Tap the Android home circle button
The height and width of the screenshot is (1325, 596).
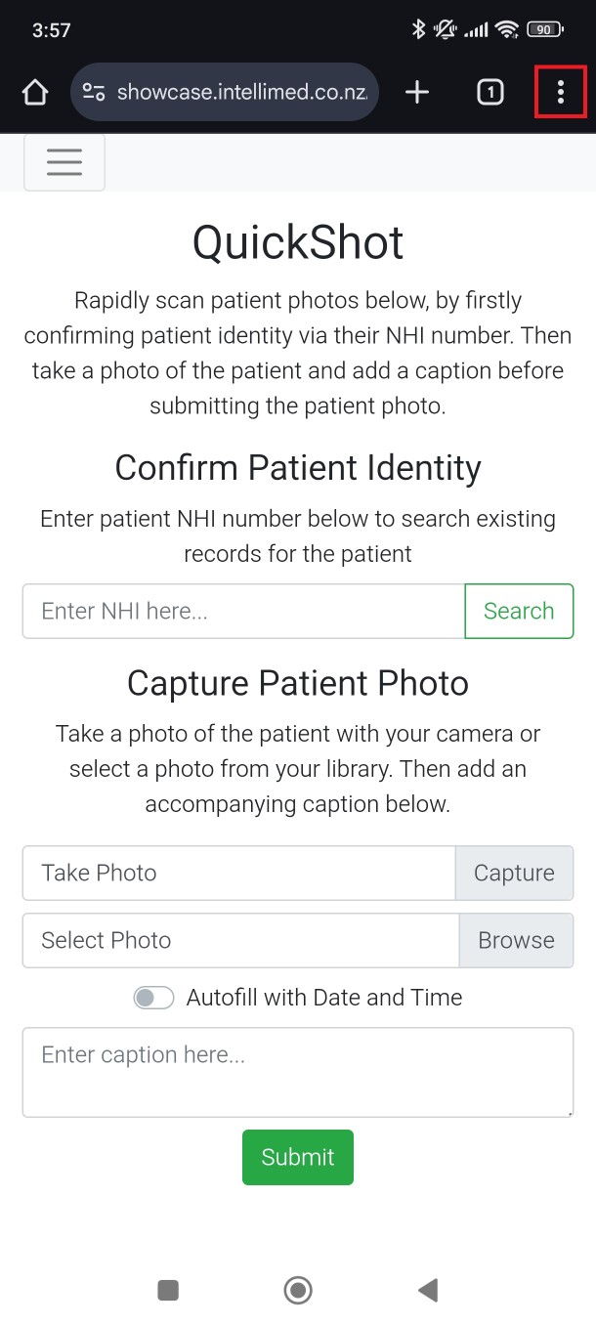[298, 1290]
